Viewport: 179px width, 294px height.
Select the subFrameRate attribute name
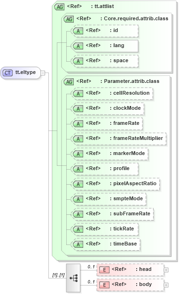click(x=132, y=213)
